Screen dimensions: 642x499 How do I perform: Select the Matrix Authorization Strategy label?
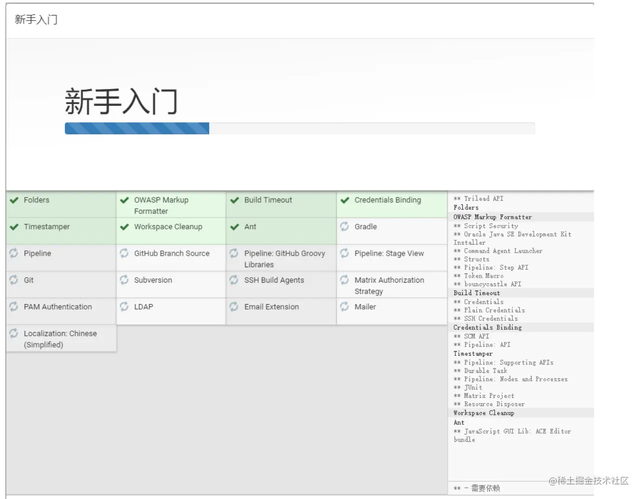(x=389, y=286)
